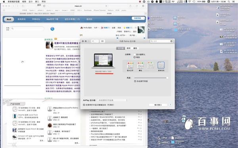Open the Edit menu in the menu bar
Viewport: 238px width, 148px height.
pos(24,2)
